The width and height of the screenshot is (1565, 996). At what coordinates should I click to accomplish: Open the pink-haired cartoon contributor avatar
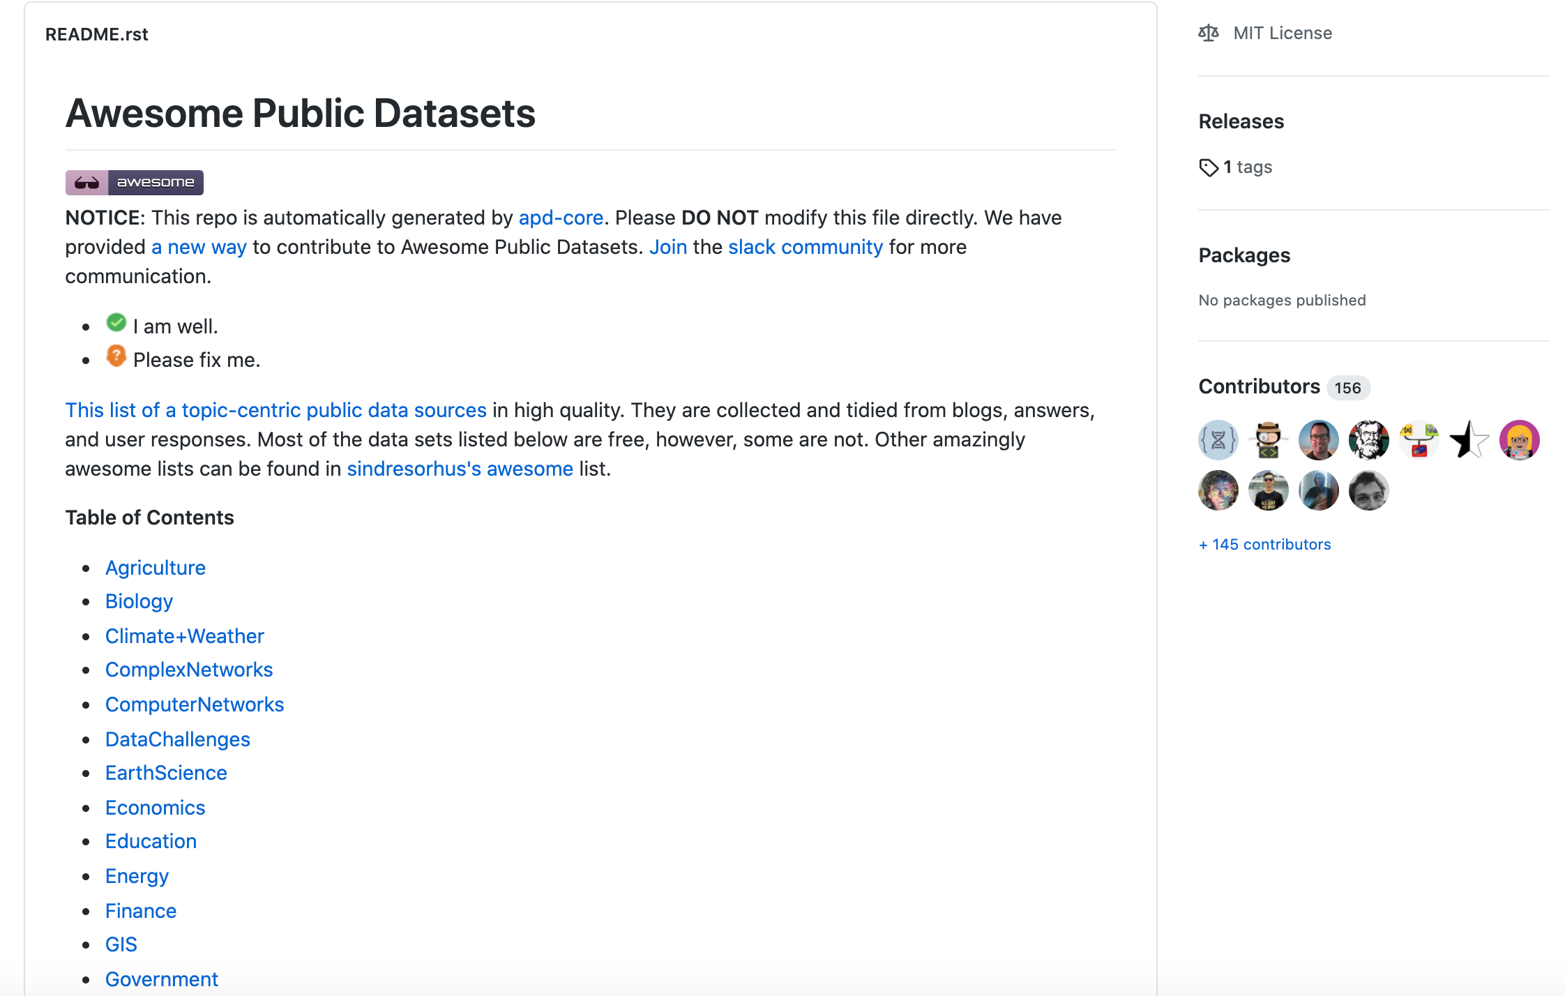coord(1519,440)
